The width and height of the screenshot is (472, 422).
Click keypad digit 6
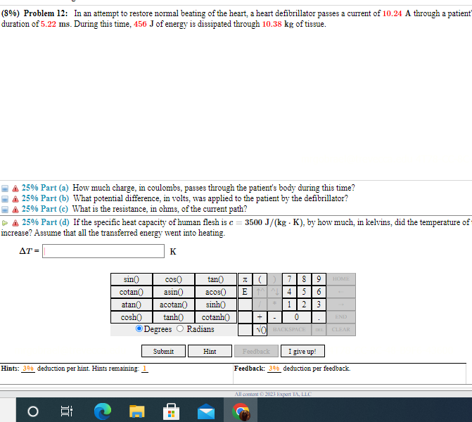319,292
